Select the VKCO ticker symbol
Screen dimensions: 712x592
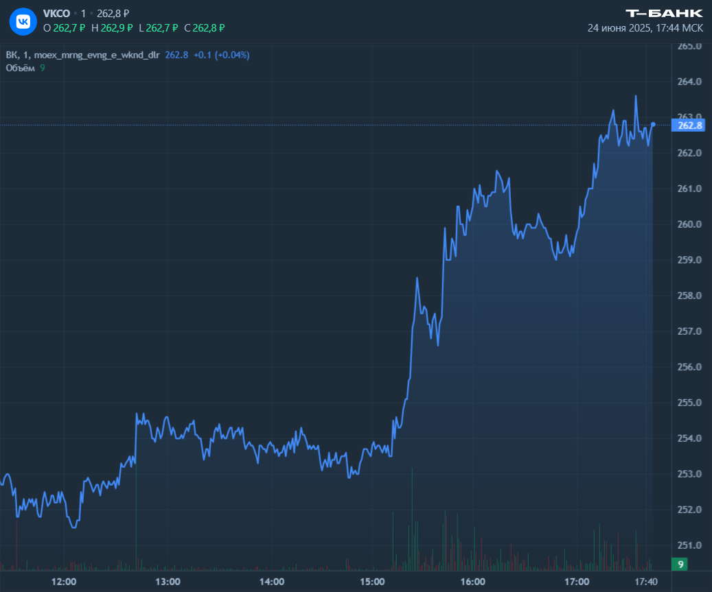click(56, 14)
